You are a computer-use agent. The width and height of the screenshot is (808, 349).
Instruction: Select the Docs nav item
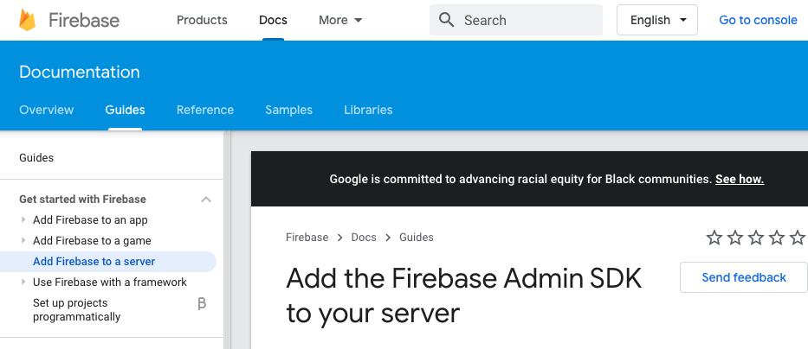coord(273,20)
